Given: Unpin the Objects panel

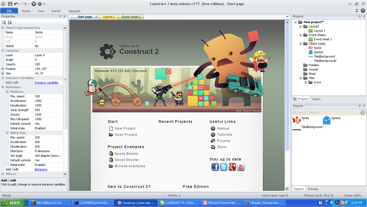Looking at the screenshot, I should 360,106.
